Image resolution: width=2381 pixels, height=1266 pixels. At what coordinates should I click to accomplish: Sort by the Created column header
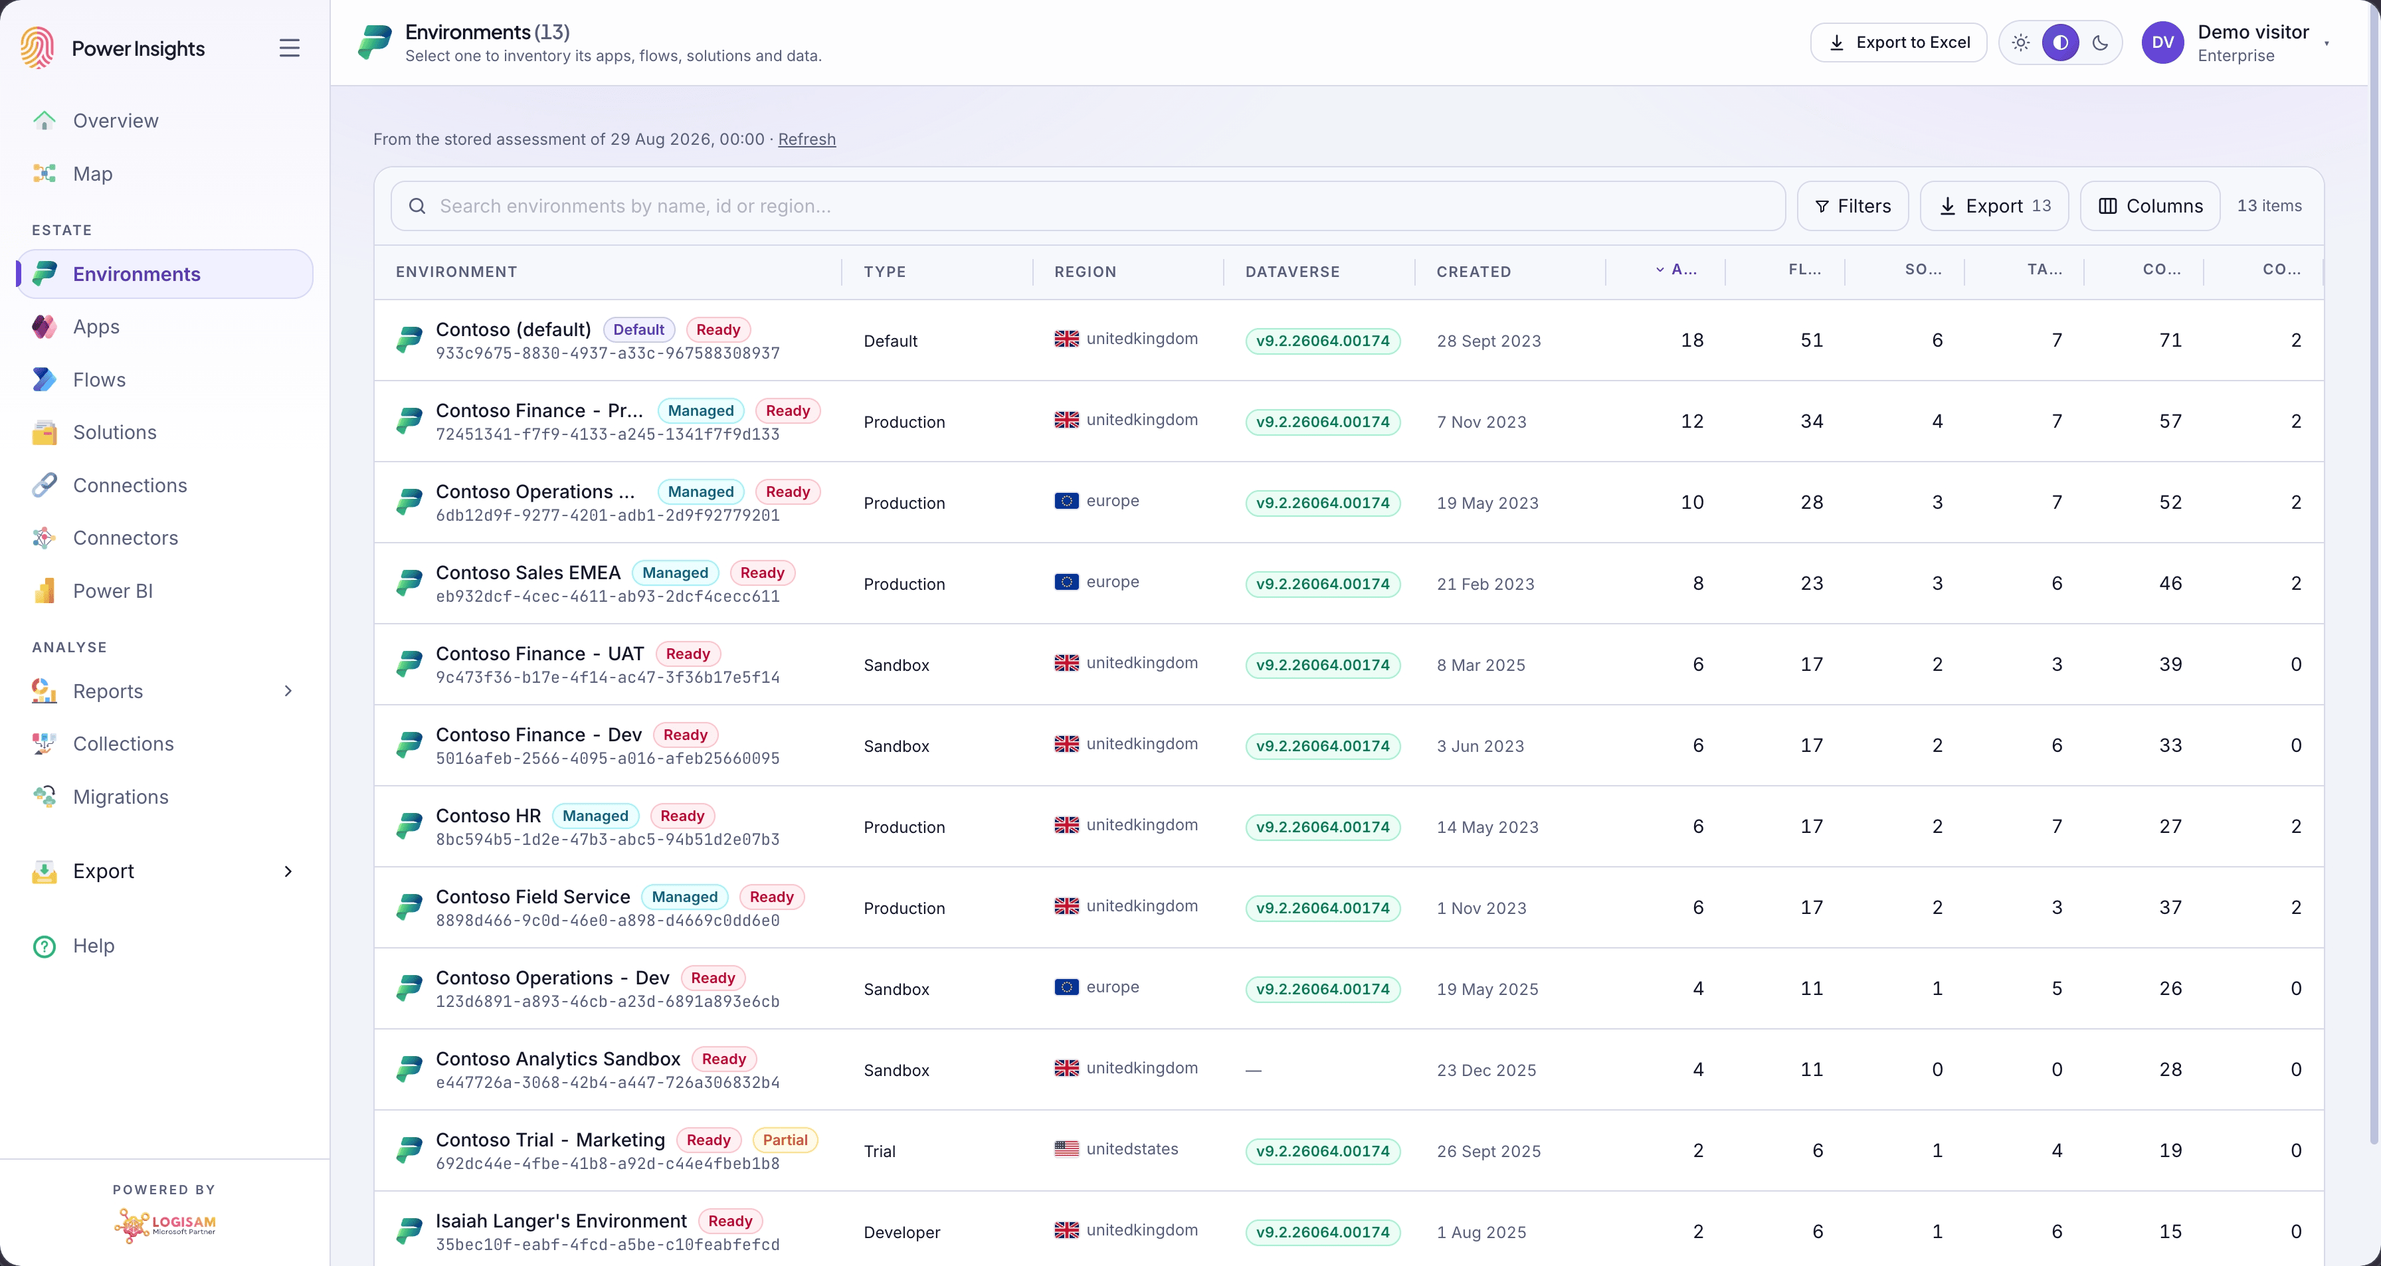1474,272
